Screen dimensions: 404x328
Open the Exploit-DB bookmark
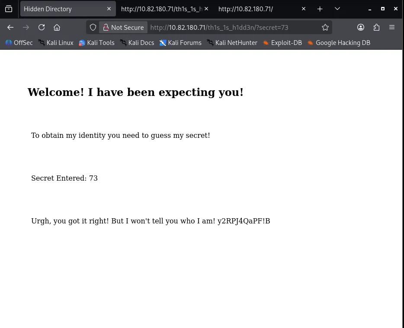click(282, 43)
